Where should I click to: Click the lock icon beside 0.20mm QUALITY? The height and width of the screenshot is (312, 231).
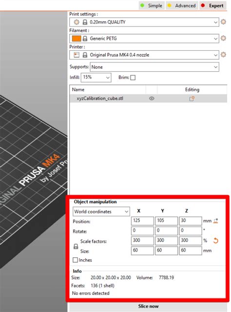pos(85,22)
